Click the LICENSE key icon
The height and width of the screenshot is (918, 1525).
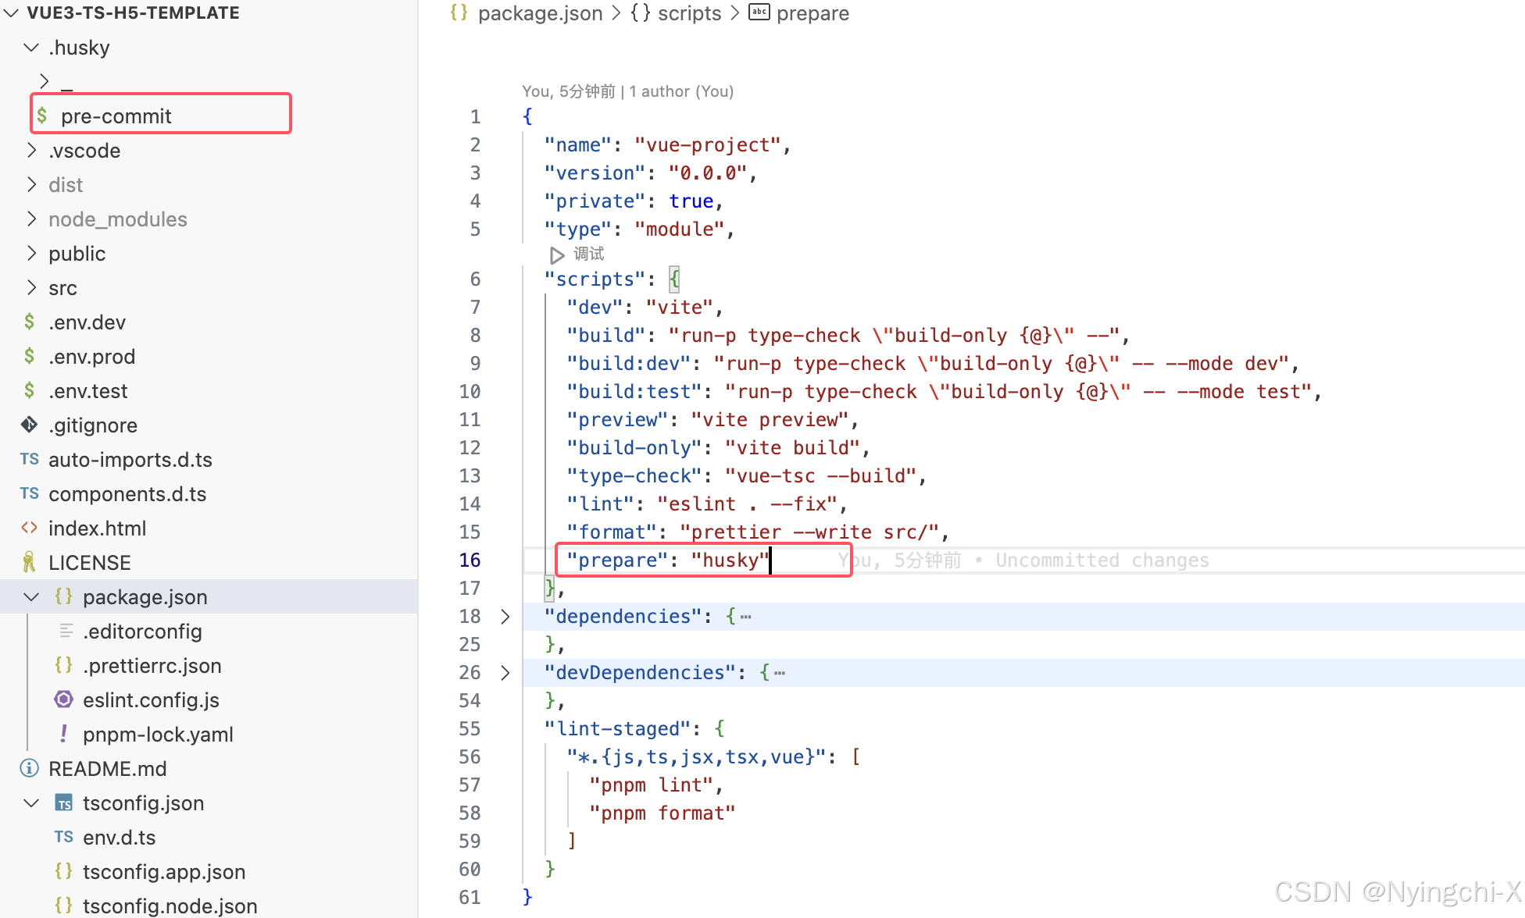[x=30, y=562]
